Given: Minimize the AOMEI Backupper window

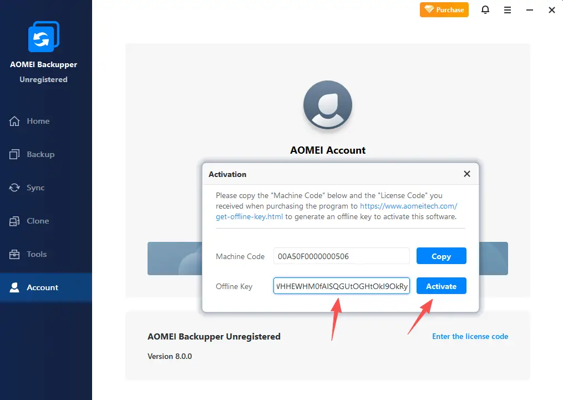Looking at the screenshot, I should [530, 10].
